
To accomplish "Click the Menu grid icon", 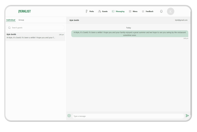I will [x=130, y=11].
